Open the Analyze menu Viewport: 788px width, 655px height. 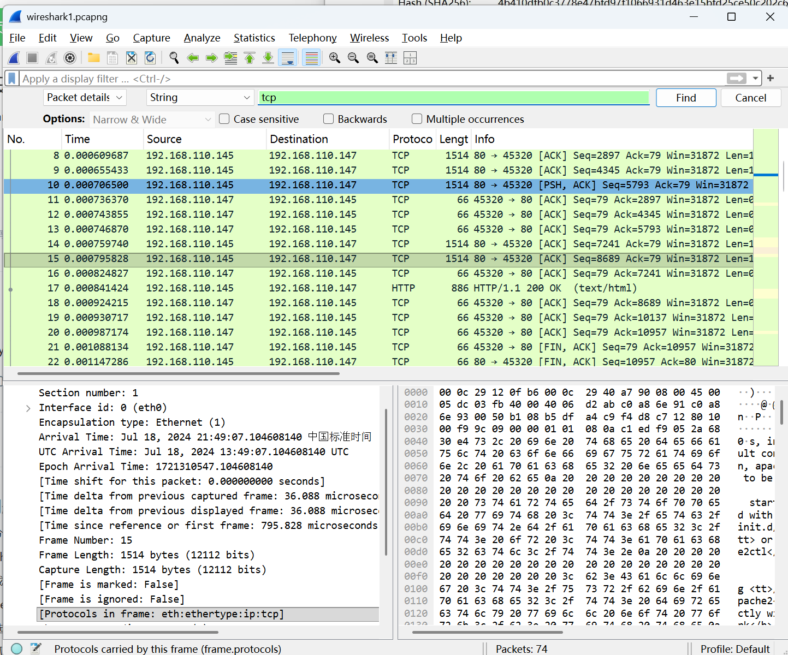tap(202, 38)
